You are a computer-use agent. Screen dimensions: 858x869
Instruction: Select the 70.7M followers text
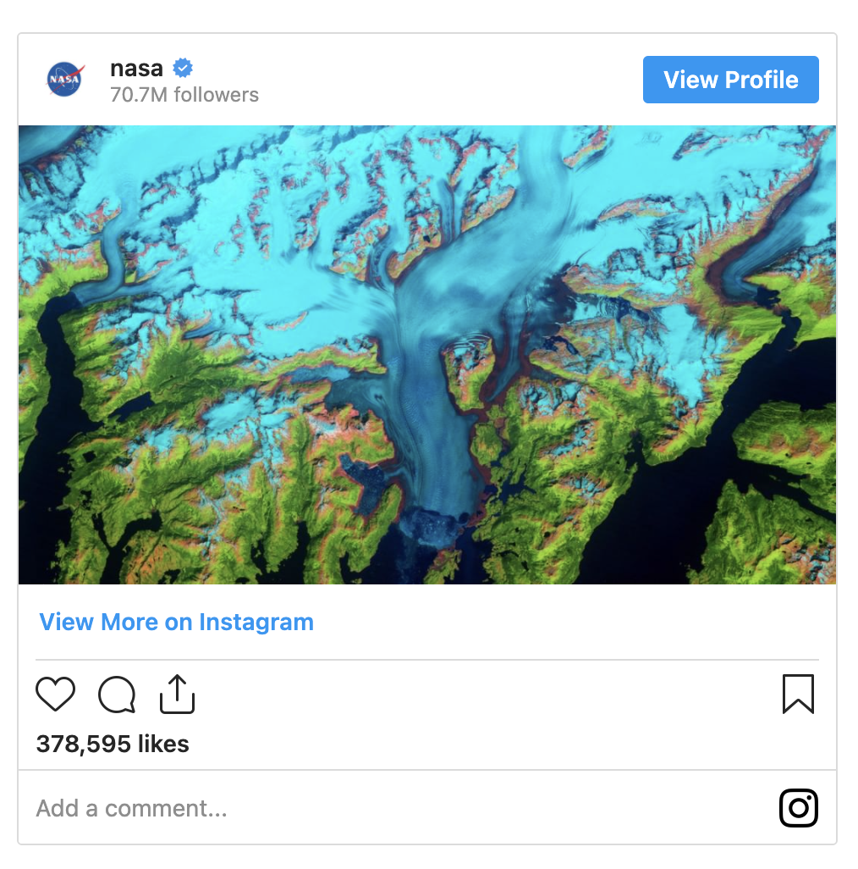pos(183,95)
